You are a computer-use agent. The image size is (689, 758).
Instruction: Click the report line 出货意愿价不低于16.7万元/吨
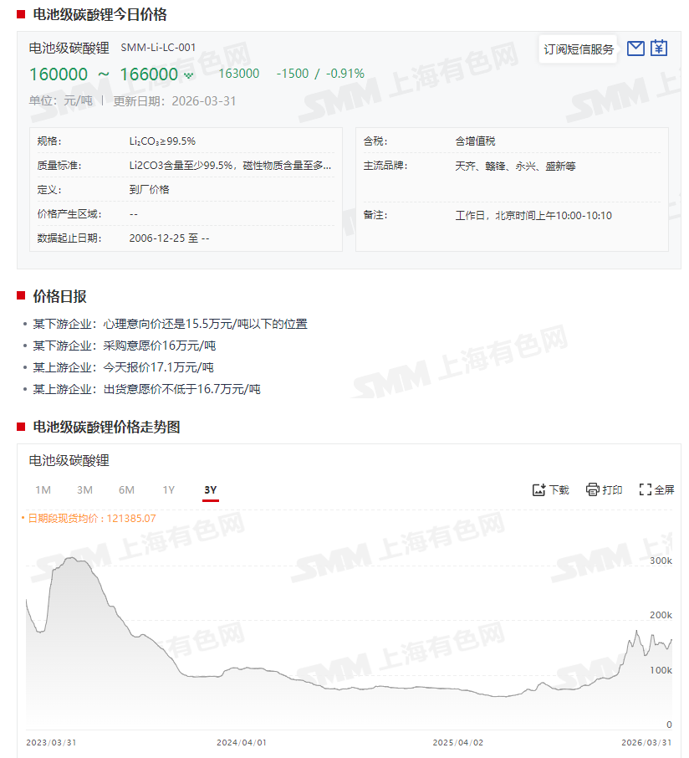[146, 389]
